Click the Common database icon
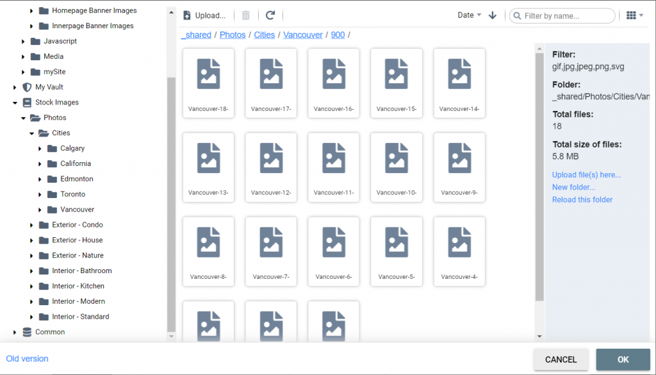The width and height of the screenshot is (656, 375). [27, 332]
